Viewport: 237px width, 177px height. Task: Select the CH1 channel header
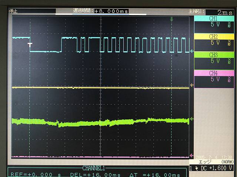click(x=213, y=18)
